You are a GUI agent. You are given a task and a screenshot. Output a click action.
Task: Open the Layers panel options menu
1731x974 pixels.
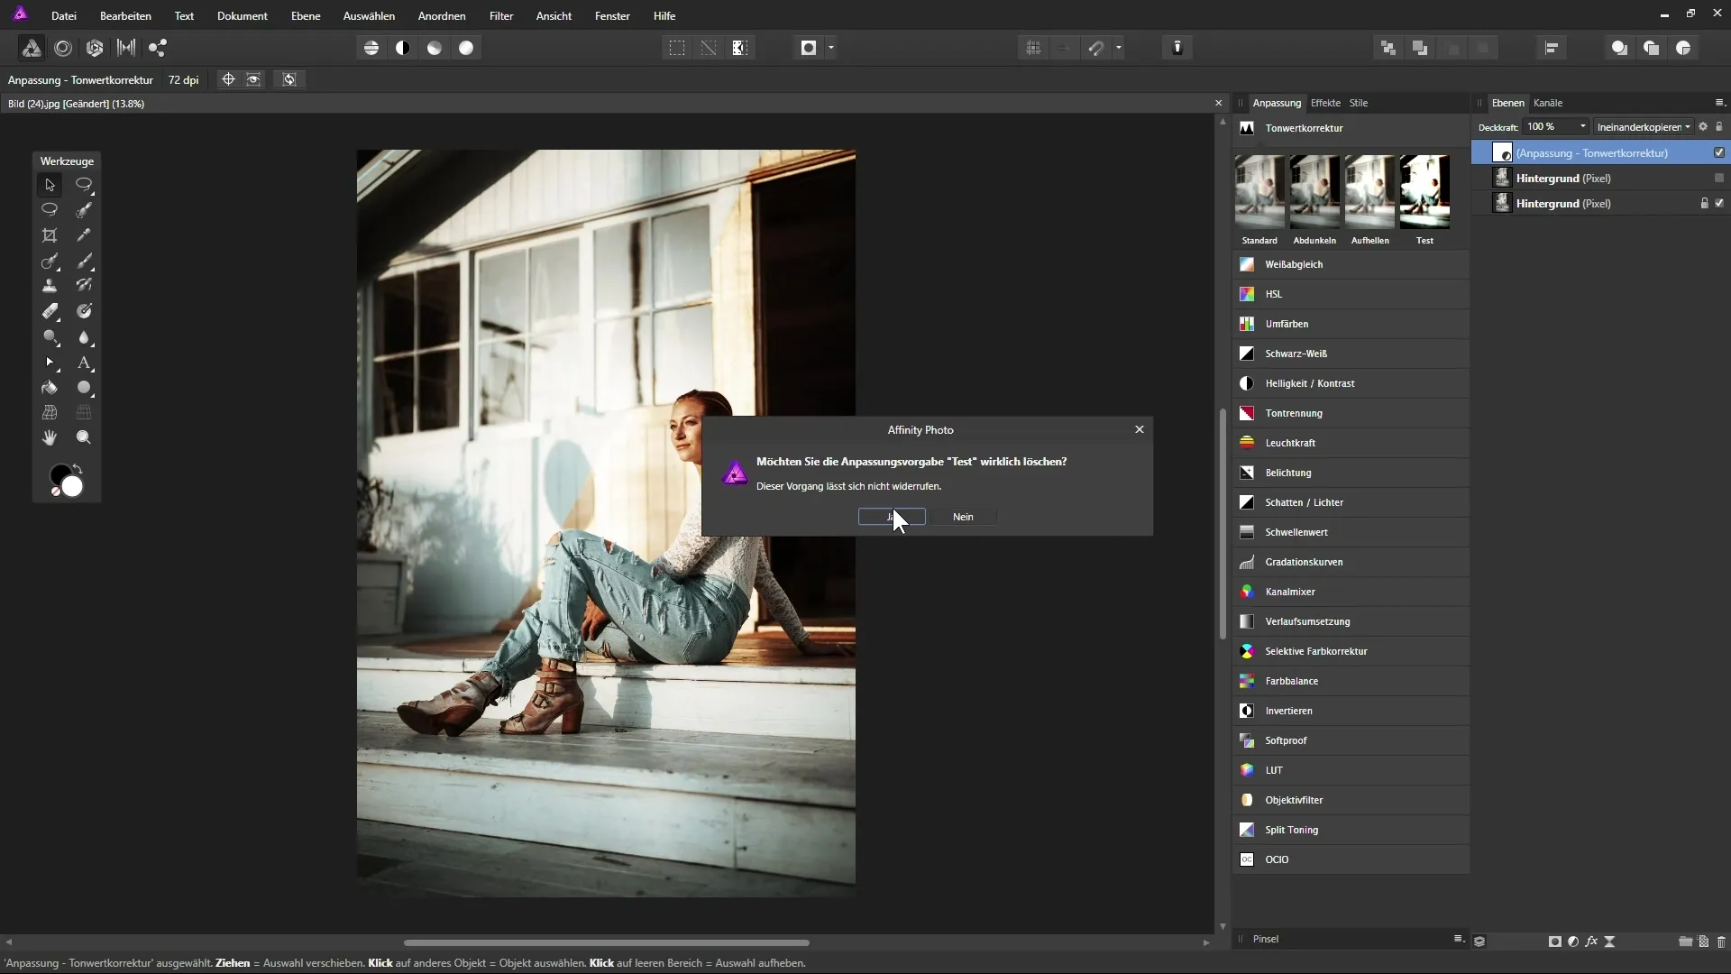pos(1719,103)
